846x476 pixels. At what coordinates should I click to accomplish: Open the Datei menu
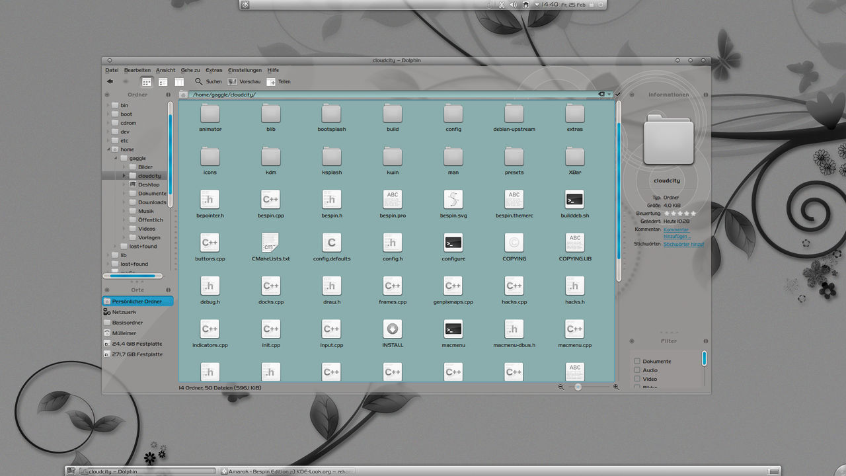tap(112, 70)
